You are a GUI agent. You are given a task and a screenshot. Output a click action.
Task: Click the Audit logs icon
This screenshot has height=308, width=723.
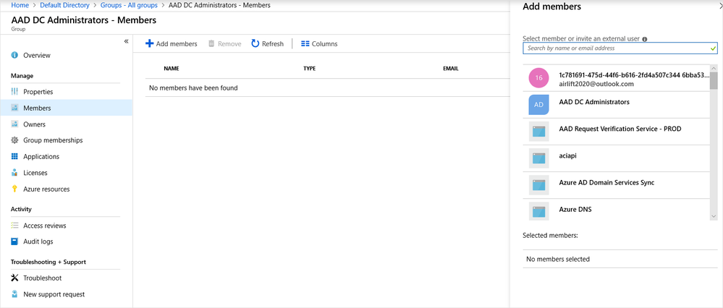click(x=14, y=241)
